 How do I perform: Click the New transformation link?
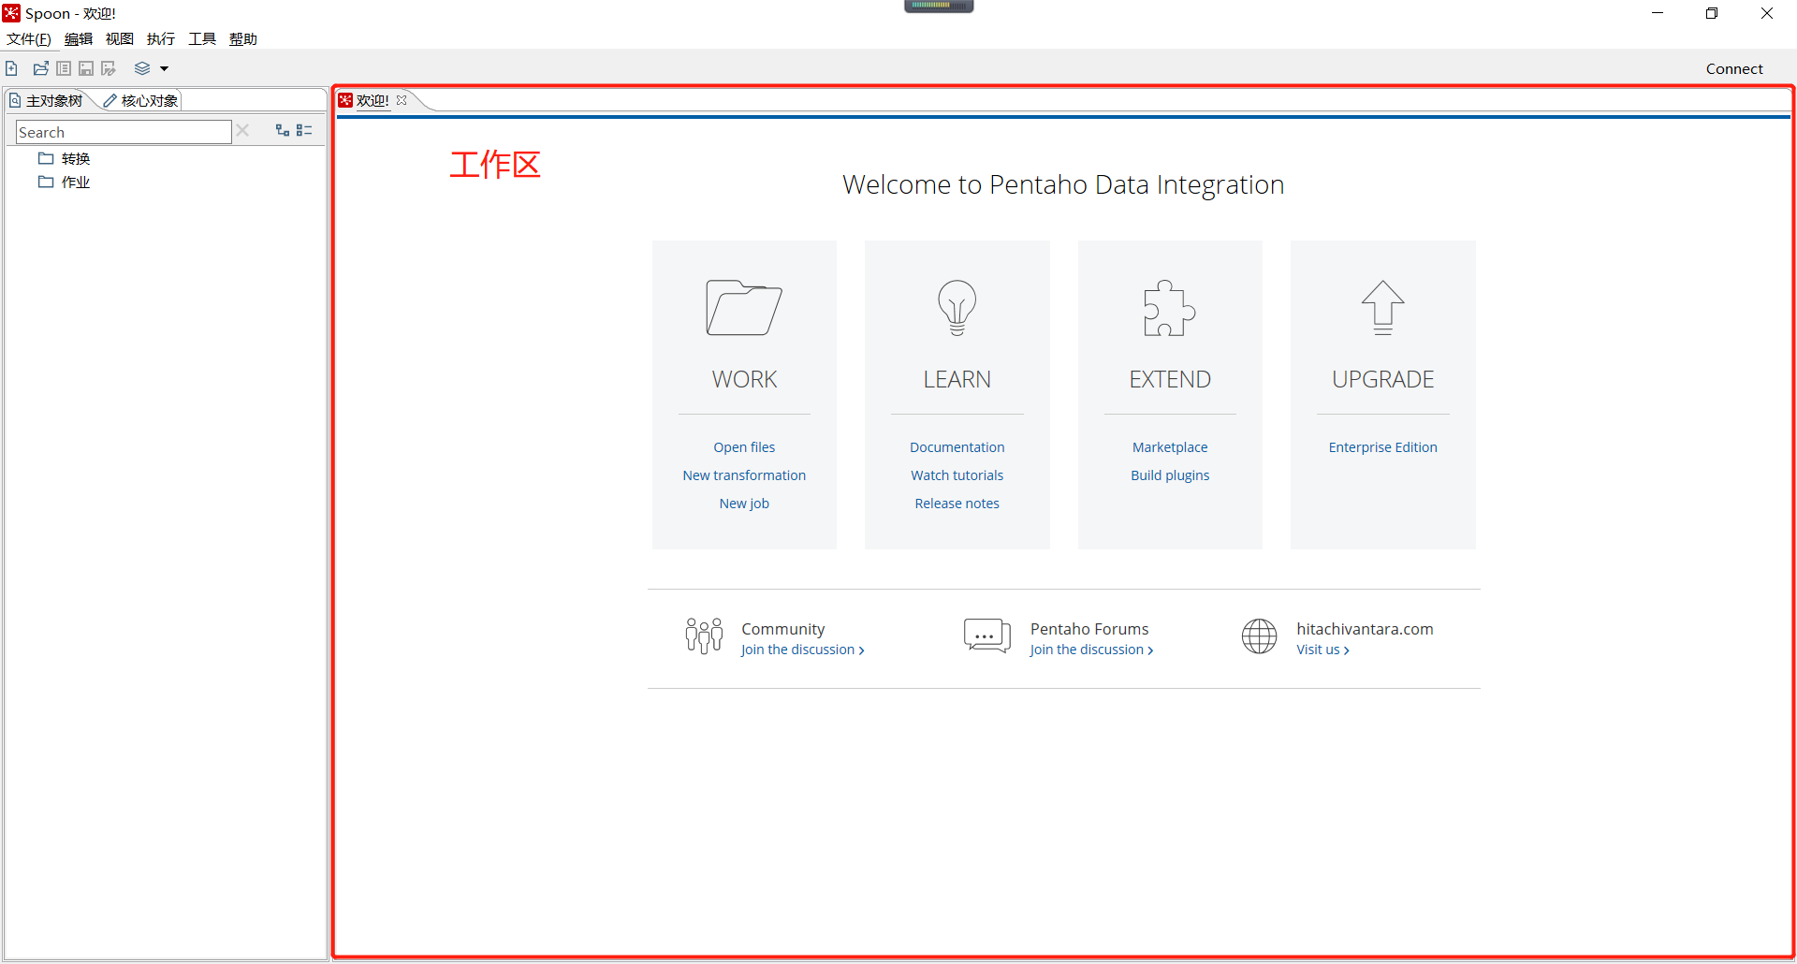744,475
